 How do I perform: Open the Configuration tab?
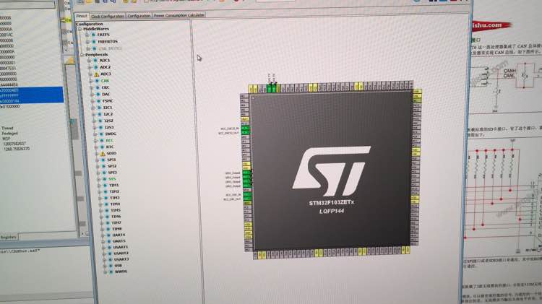[139, 16]
